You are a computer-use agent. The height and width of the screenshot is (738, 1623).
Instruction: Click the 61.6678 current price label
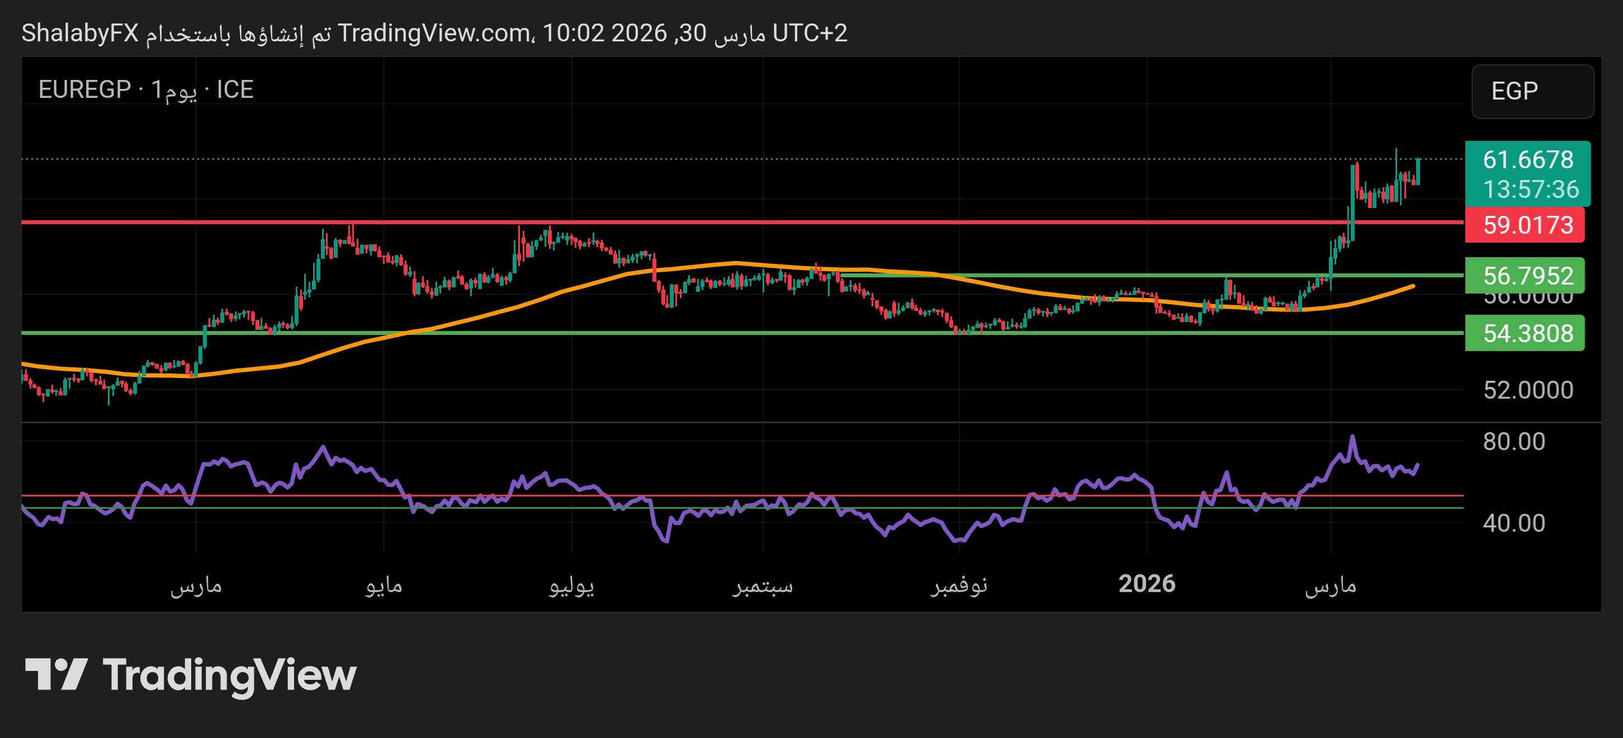1527,159
